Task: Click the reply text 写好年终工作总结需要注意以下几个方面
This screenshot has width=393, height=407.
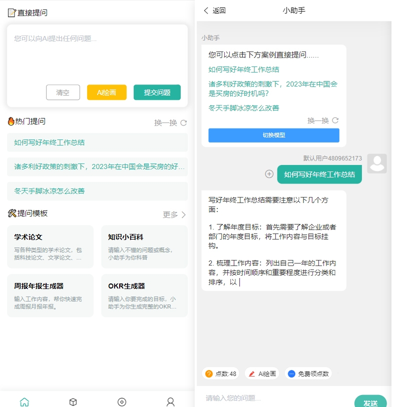Action: click(x=268, y=204)
